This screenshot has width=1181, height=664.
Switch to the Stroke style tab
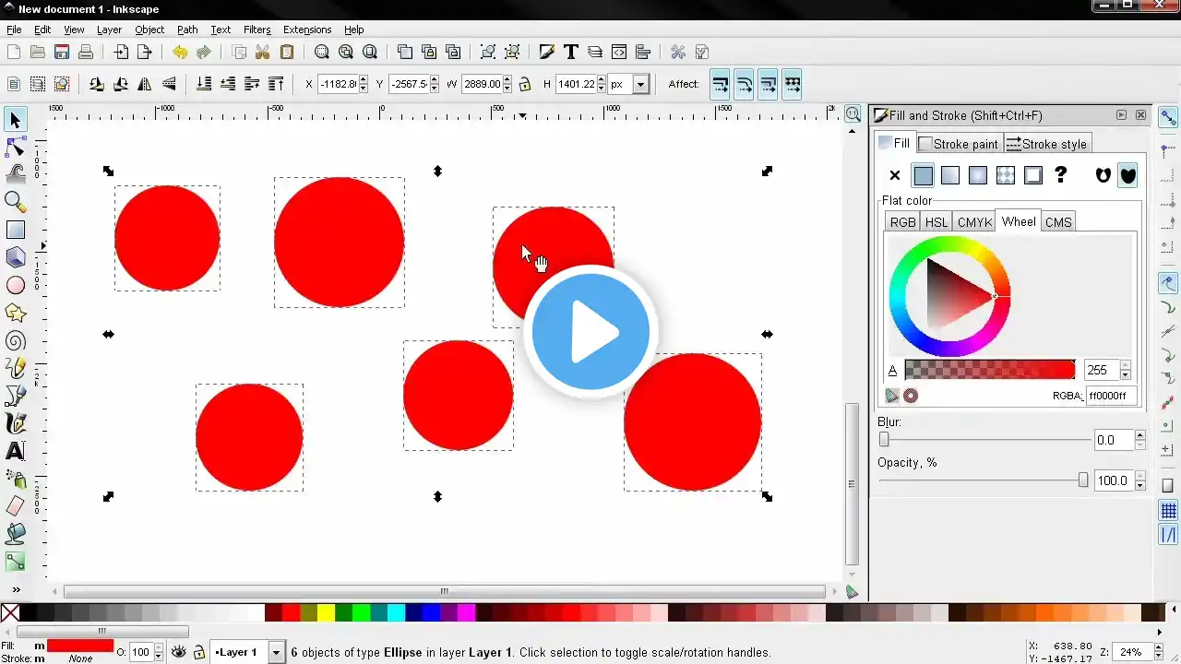pos(1046,144)
